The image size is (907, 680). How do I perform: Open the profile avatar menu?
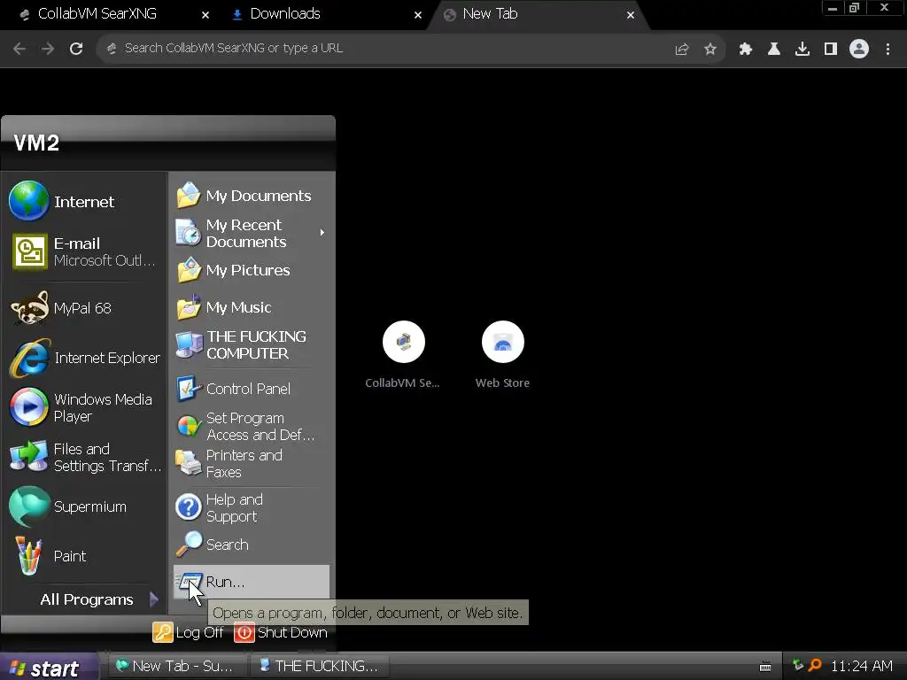pyautogui.click(x=859, y=50)
